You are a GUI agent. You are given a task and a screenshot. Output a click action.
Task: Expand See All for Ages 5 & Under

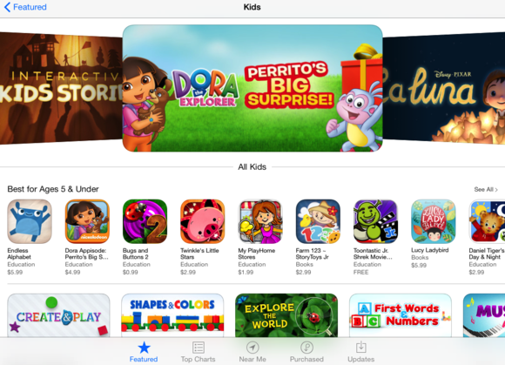[486, 189]
